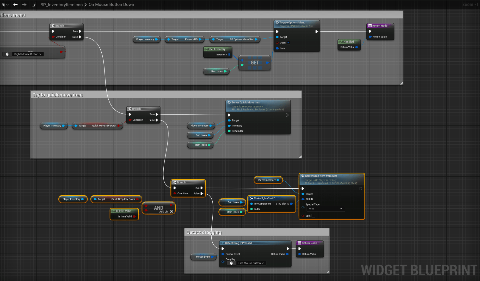Click the back navigation arrow
This screenshot has height=281, width=480.
tap(15, 4)
